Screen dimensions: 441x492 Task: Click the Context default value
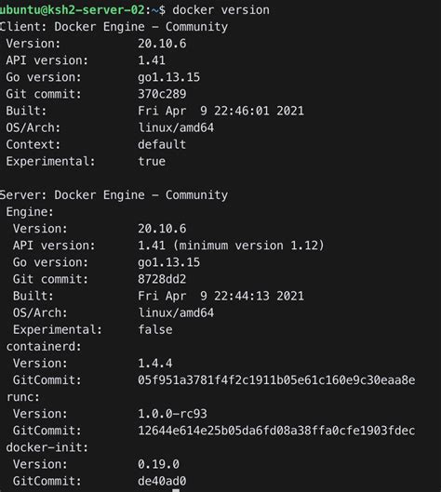(162, 144)
